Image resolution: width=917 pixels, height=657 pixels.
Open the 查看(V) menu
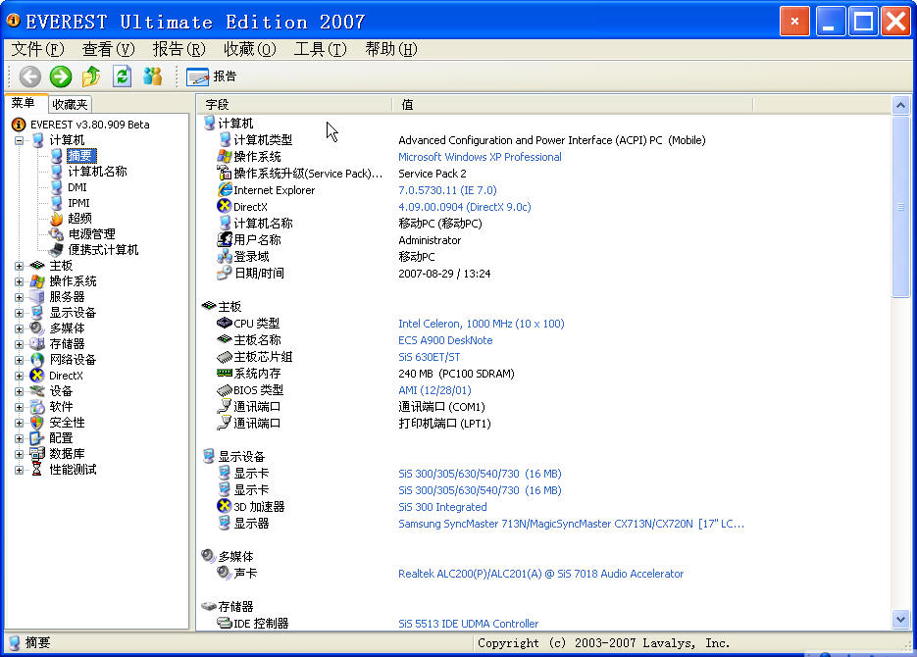(x=108, y=49)
